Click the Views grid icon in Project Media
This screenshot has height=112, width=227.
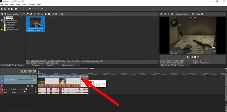click(x=56, y=14)
